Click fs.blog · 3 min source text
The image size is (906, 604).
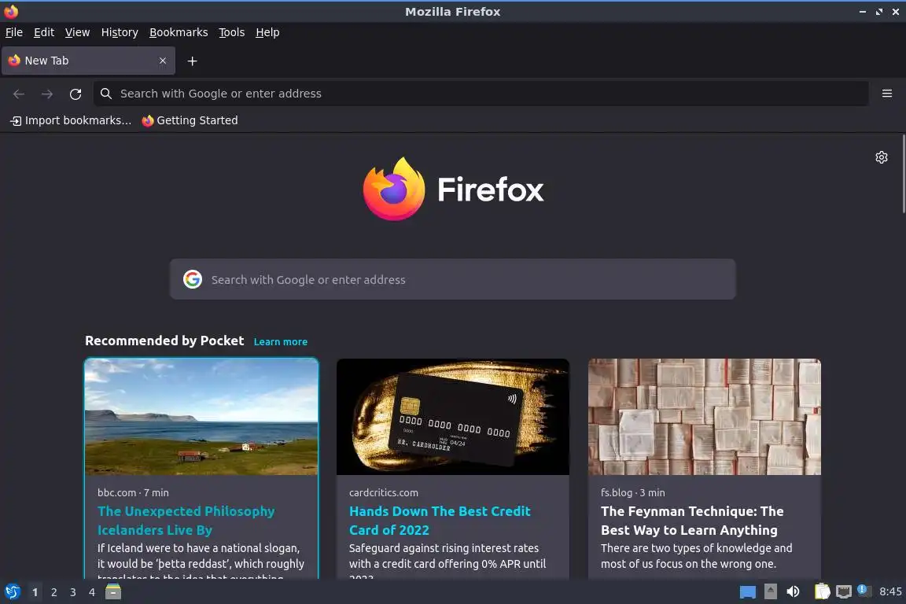[632, 492]
